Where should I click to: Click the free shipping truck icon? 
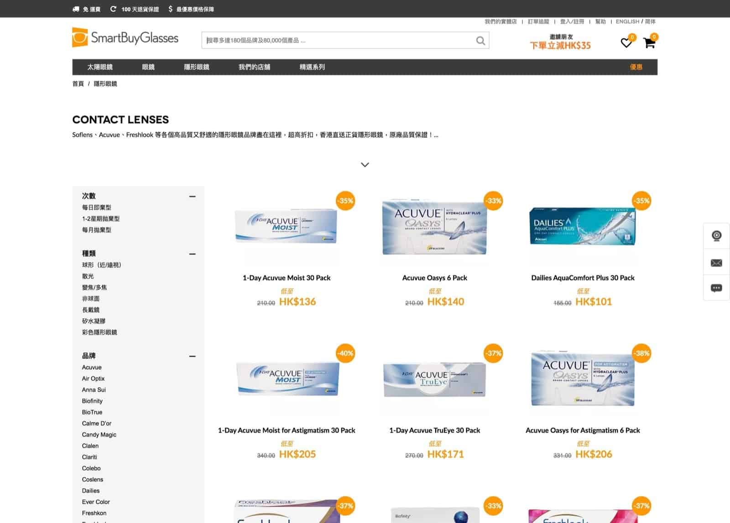coord(76,9)
